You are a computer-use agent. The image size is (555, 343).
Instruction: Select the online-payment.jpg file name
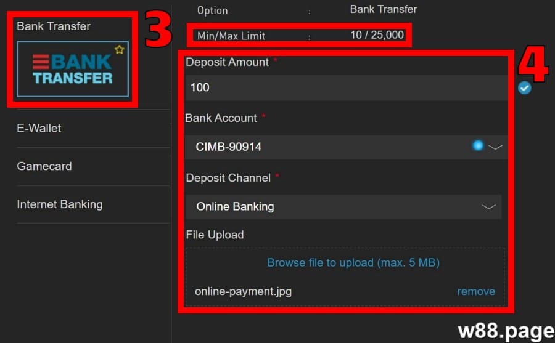pyautogui.click(x=243, y=291)
